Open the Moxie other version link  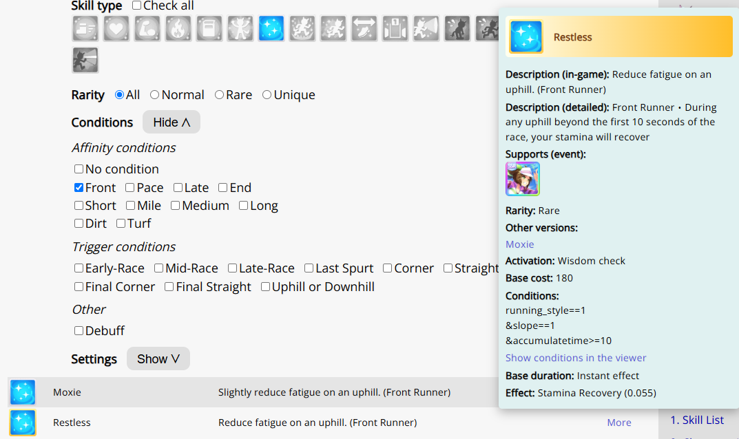[519, 244]
